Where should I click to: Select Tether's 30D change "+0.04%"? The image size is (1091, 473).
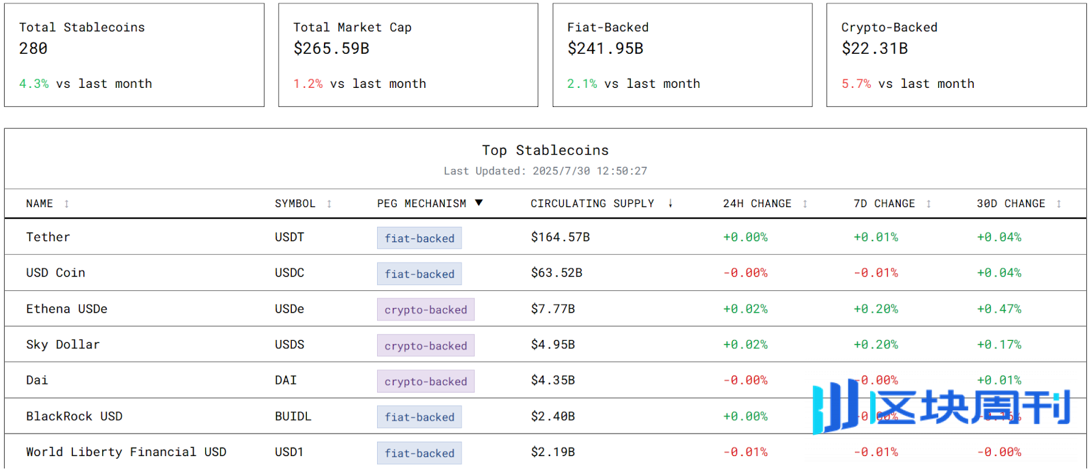click(x=999, y=237)
